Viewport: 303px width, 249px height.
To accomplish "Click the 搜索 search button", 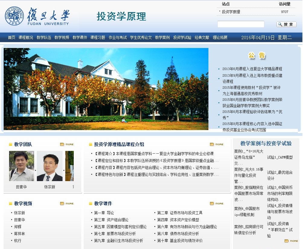I will [x=286, y=24].
